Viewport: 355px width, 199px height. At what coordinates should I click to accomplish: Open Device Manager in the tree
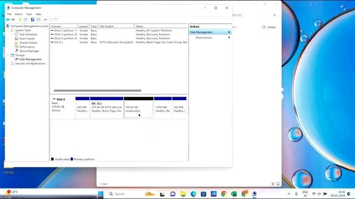[29, 51]
